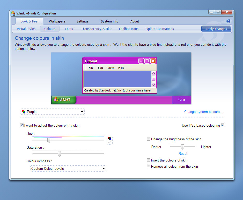The width and height of the screenshot is (243, 200).
Task: Click the Reset brightness link
Action: pos(183,153)
